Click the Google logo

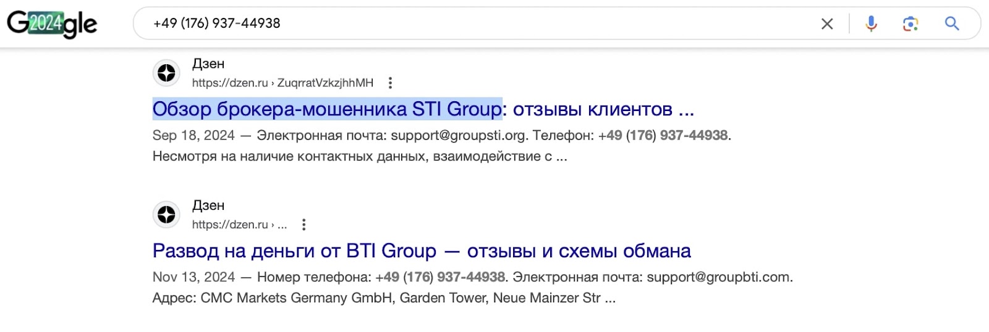[x=52, y=24]
